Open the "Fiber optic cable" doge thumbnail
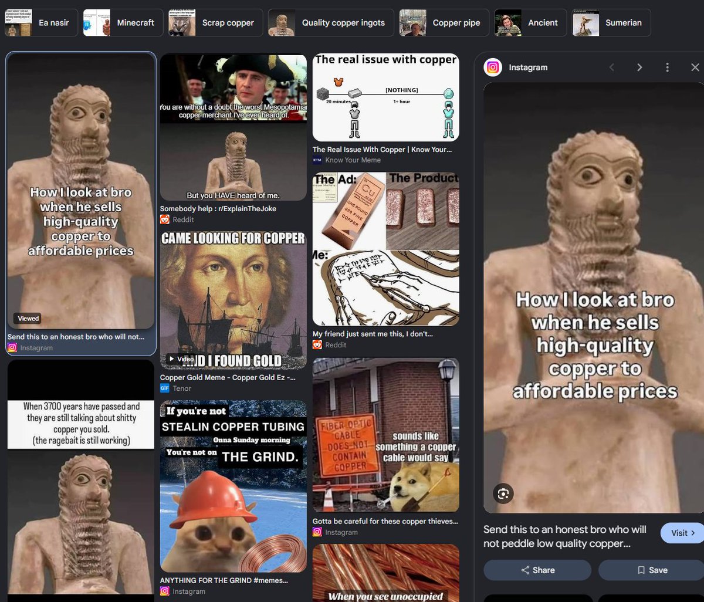This screenshot has height=602, width=704. (x=386, y=435)
